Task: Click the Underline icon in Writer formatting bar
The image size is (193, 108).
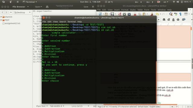Action: click(x=173, y=19)
